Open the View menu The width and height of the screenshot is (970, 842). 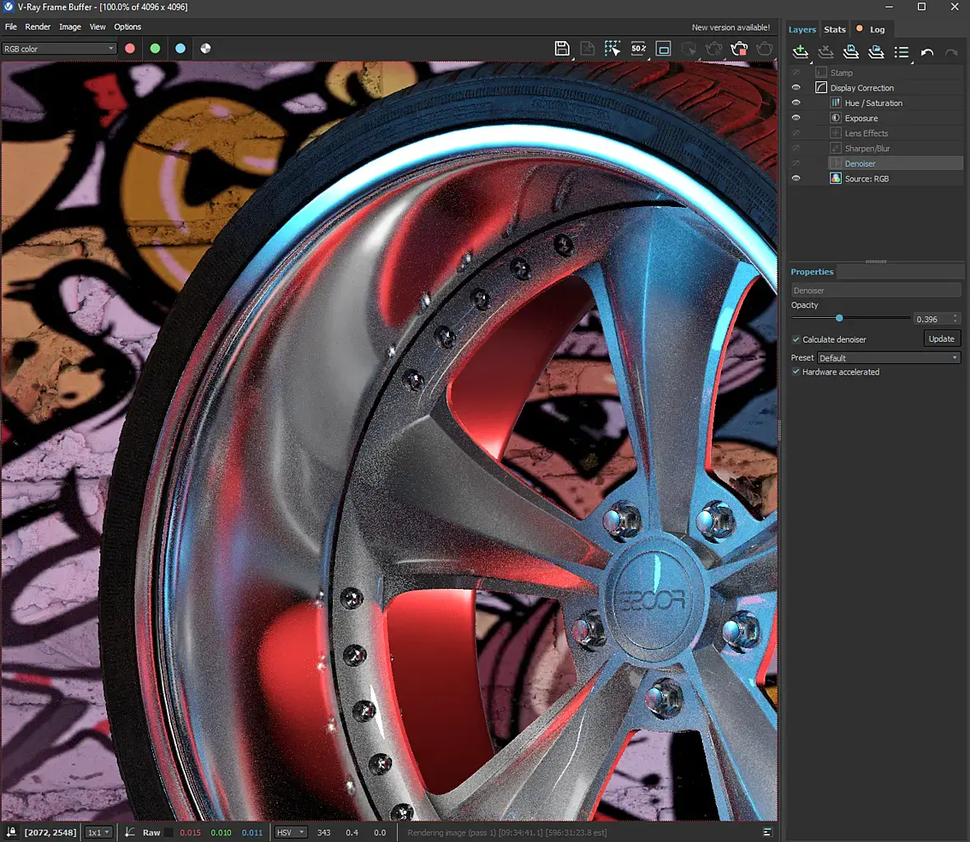coord(98,26)
